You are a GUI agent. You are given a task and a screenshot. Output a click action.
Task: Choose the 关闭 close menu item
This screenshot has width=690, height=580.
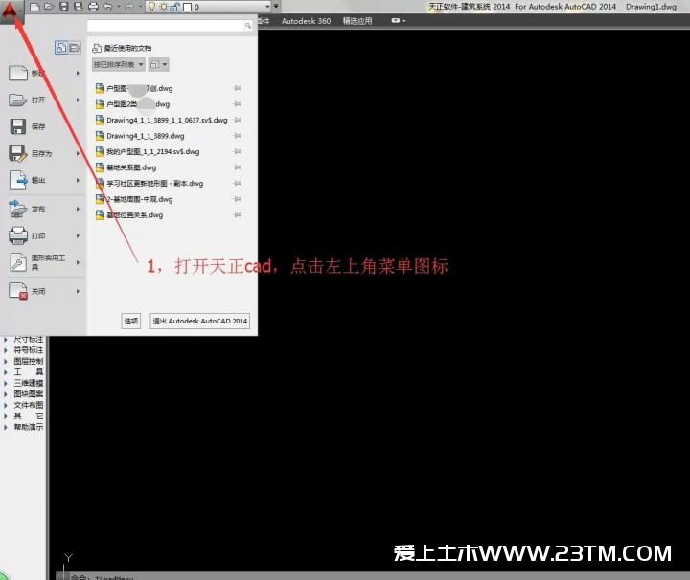point(44,291)
